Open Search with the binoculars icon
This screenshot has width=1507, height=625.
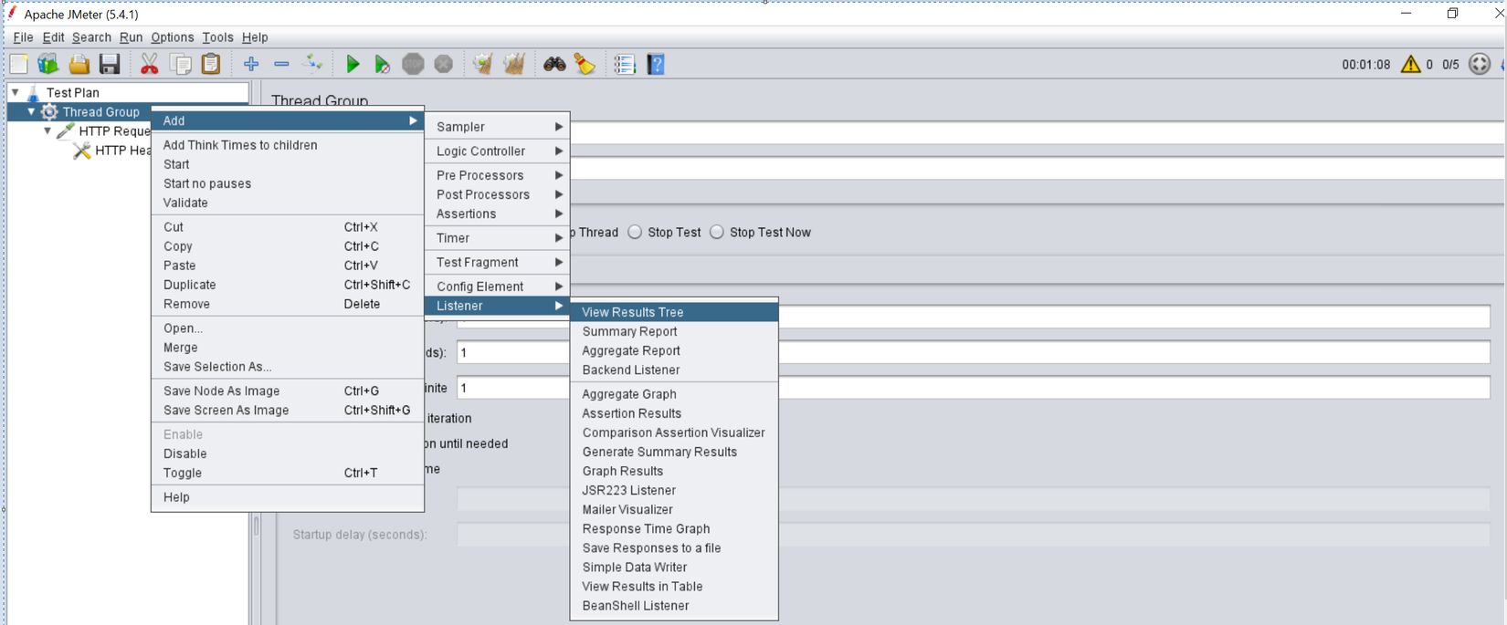point(554,64)
